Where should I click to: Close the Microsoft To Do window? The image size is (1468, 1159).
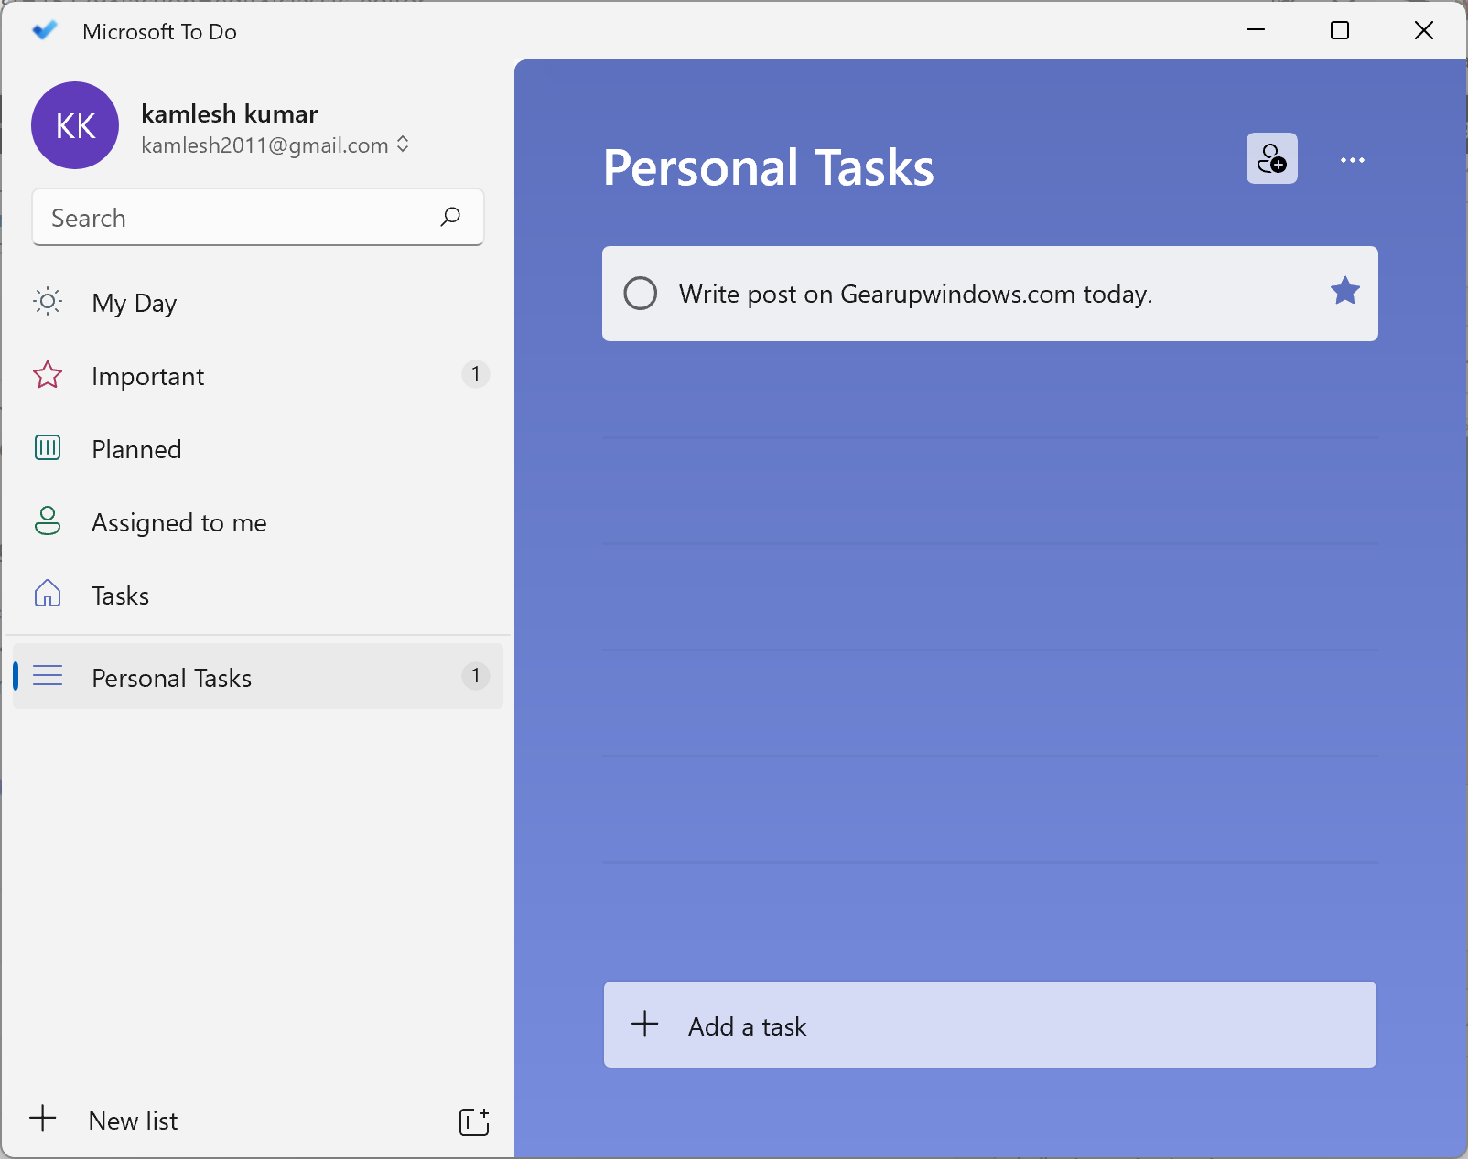click(x=1424, y=30)
